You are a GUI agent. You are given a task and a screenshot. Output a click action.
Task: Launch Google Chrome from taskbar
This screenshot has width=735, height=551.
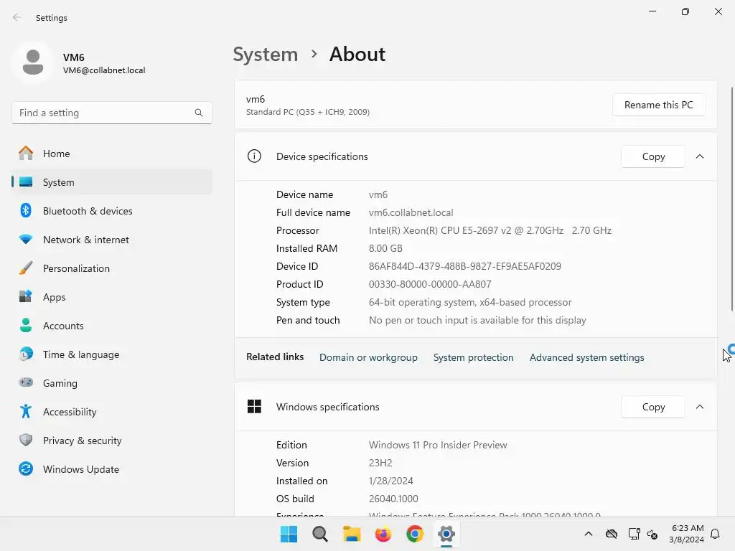tap(415, 534)
